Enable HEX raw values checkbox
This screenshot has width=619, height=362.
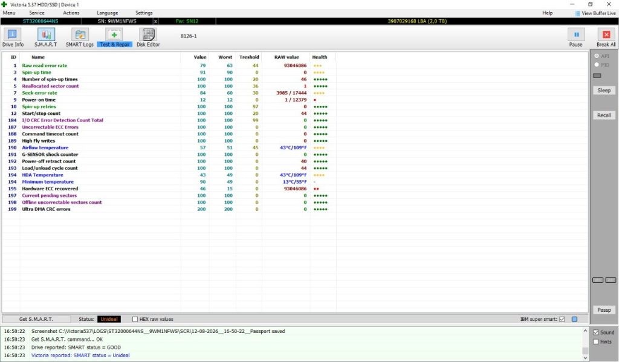[135, 319]
